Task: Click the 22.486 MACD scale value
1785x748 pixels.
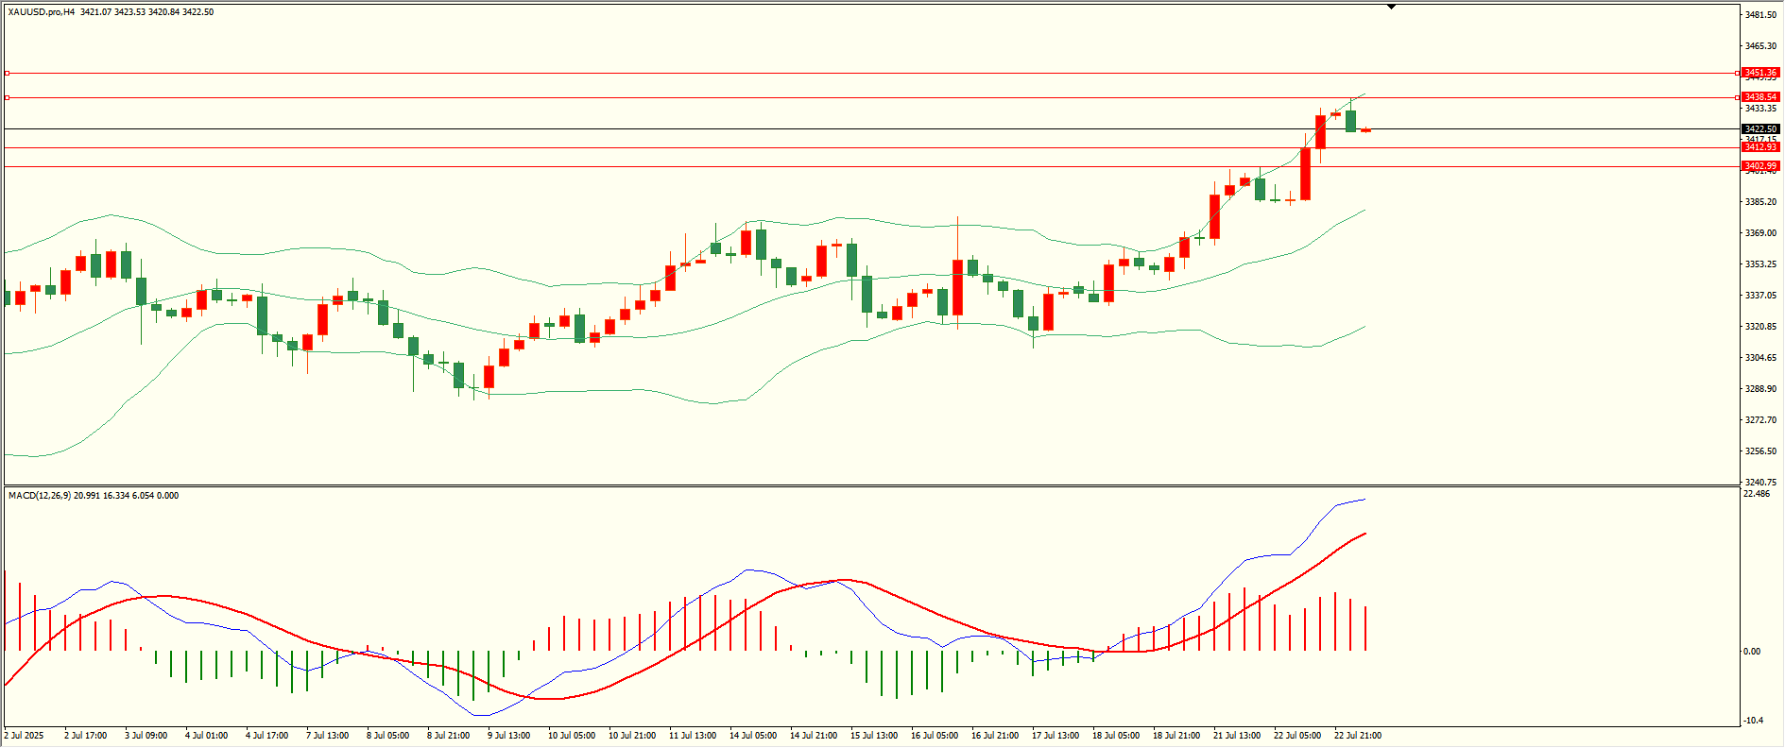Action: click(1758, 494)
